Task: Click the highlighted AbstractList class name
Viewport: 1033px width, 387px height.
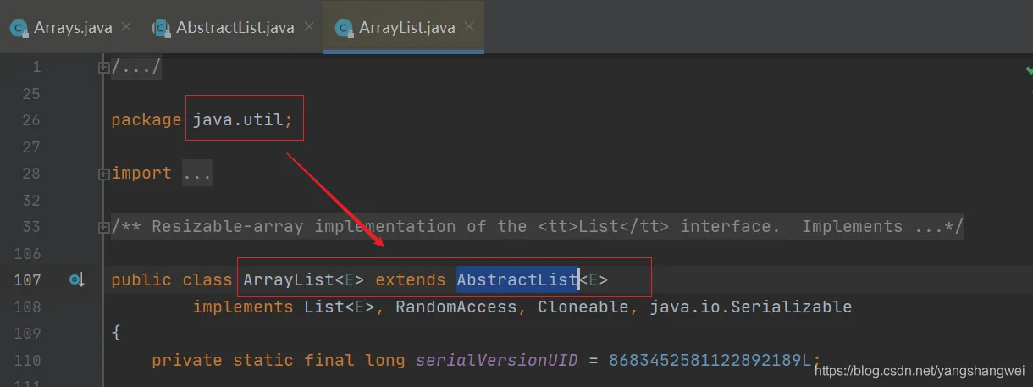Action: (516, 279)
